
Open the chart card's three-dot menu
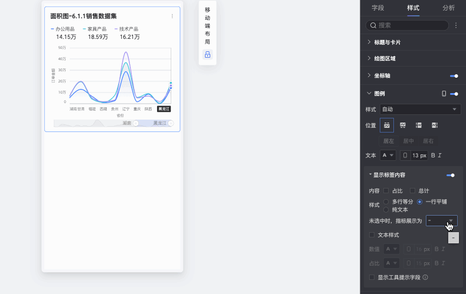pos(172,16)
